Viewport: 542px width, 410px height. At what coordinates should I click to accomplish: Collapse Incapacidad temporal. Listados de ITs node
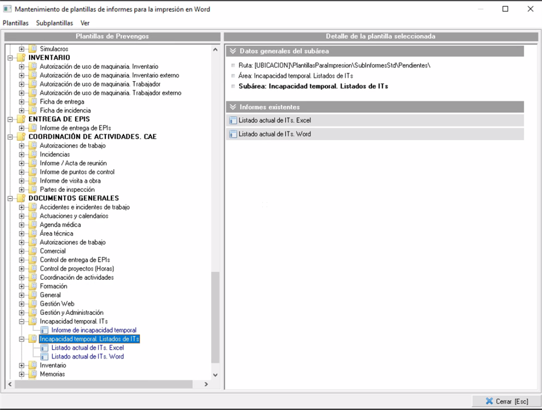[x=22, y=339]
